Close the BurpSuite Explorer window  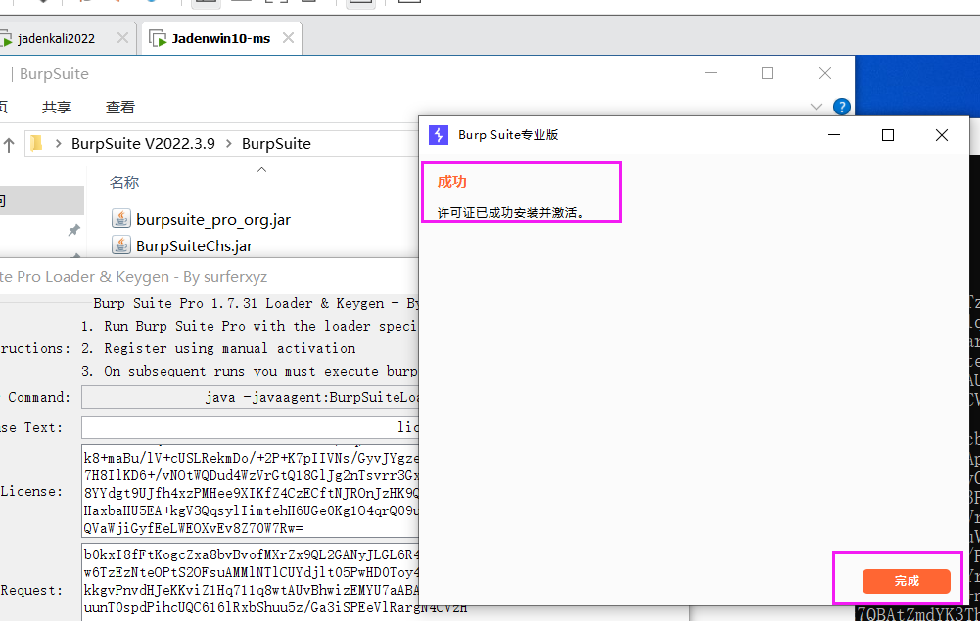[x=825, y=73]
